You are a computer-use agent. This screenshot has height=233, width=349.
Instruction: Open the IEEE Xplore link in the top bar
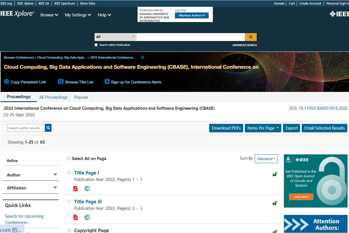click(25, 3)
